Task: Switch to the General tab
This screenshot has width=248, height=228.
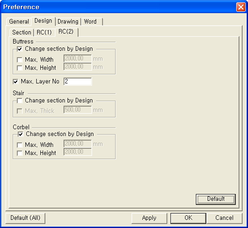Action: [19, 21]
